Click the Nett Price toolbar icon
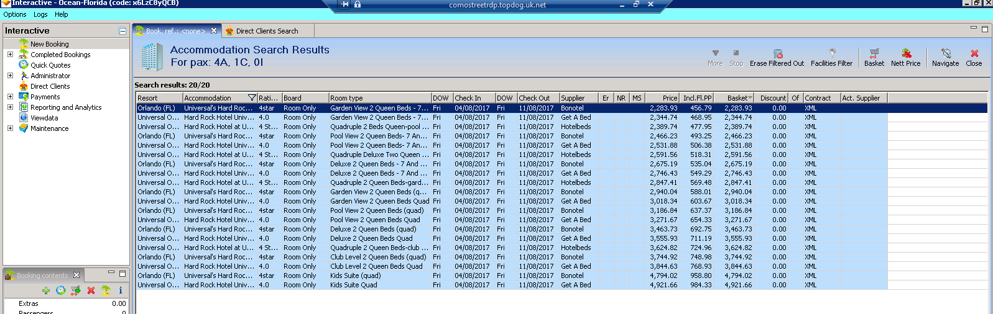The height and width of the screenshot is (314, 993). pos(906,53)
